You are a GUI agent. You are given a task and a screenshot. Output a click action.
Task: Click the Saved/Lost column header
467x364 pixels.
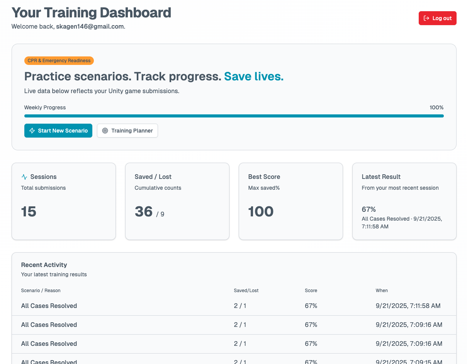point(246,291)
